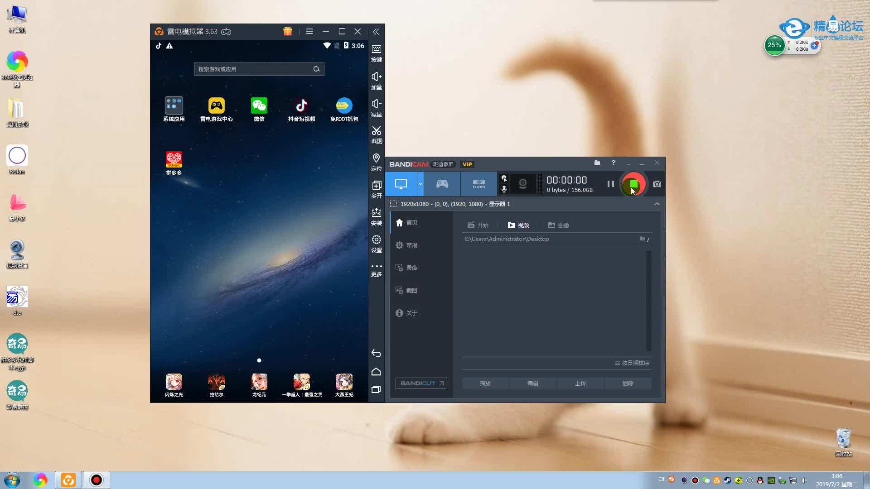Open 首页 in Bandicam sidebar
Screen dimensions: 870x489
click(421, 222)
